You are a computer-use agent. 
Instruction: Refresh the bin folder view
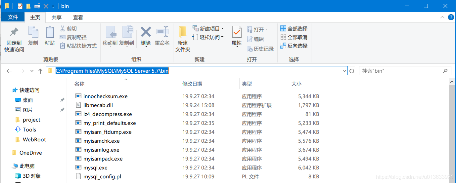pos(352,71)
